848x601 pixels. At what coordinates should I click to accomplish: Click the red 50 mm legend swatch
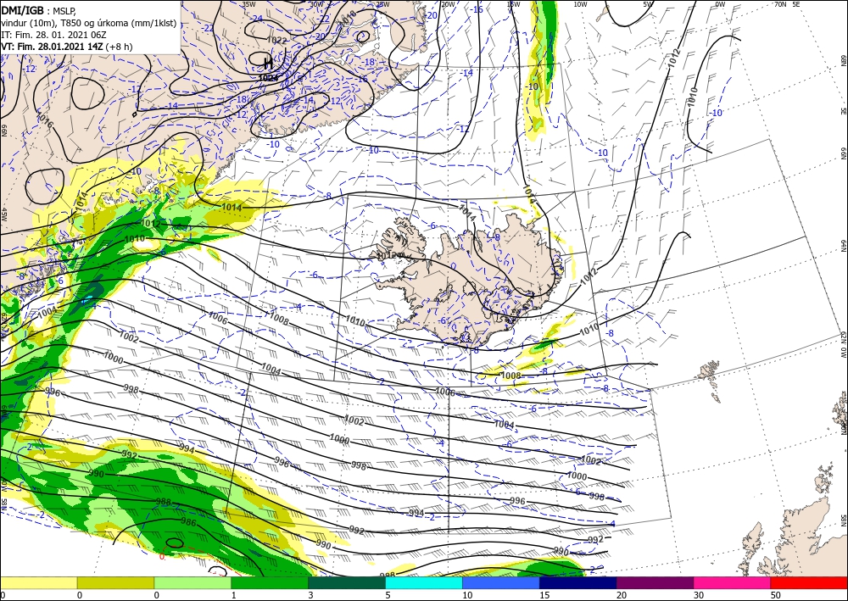point(809,582)
